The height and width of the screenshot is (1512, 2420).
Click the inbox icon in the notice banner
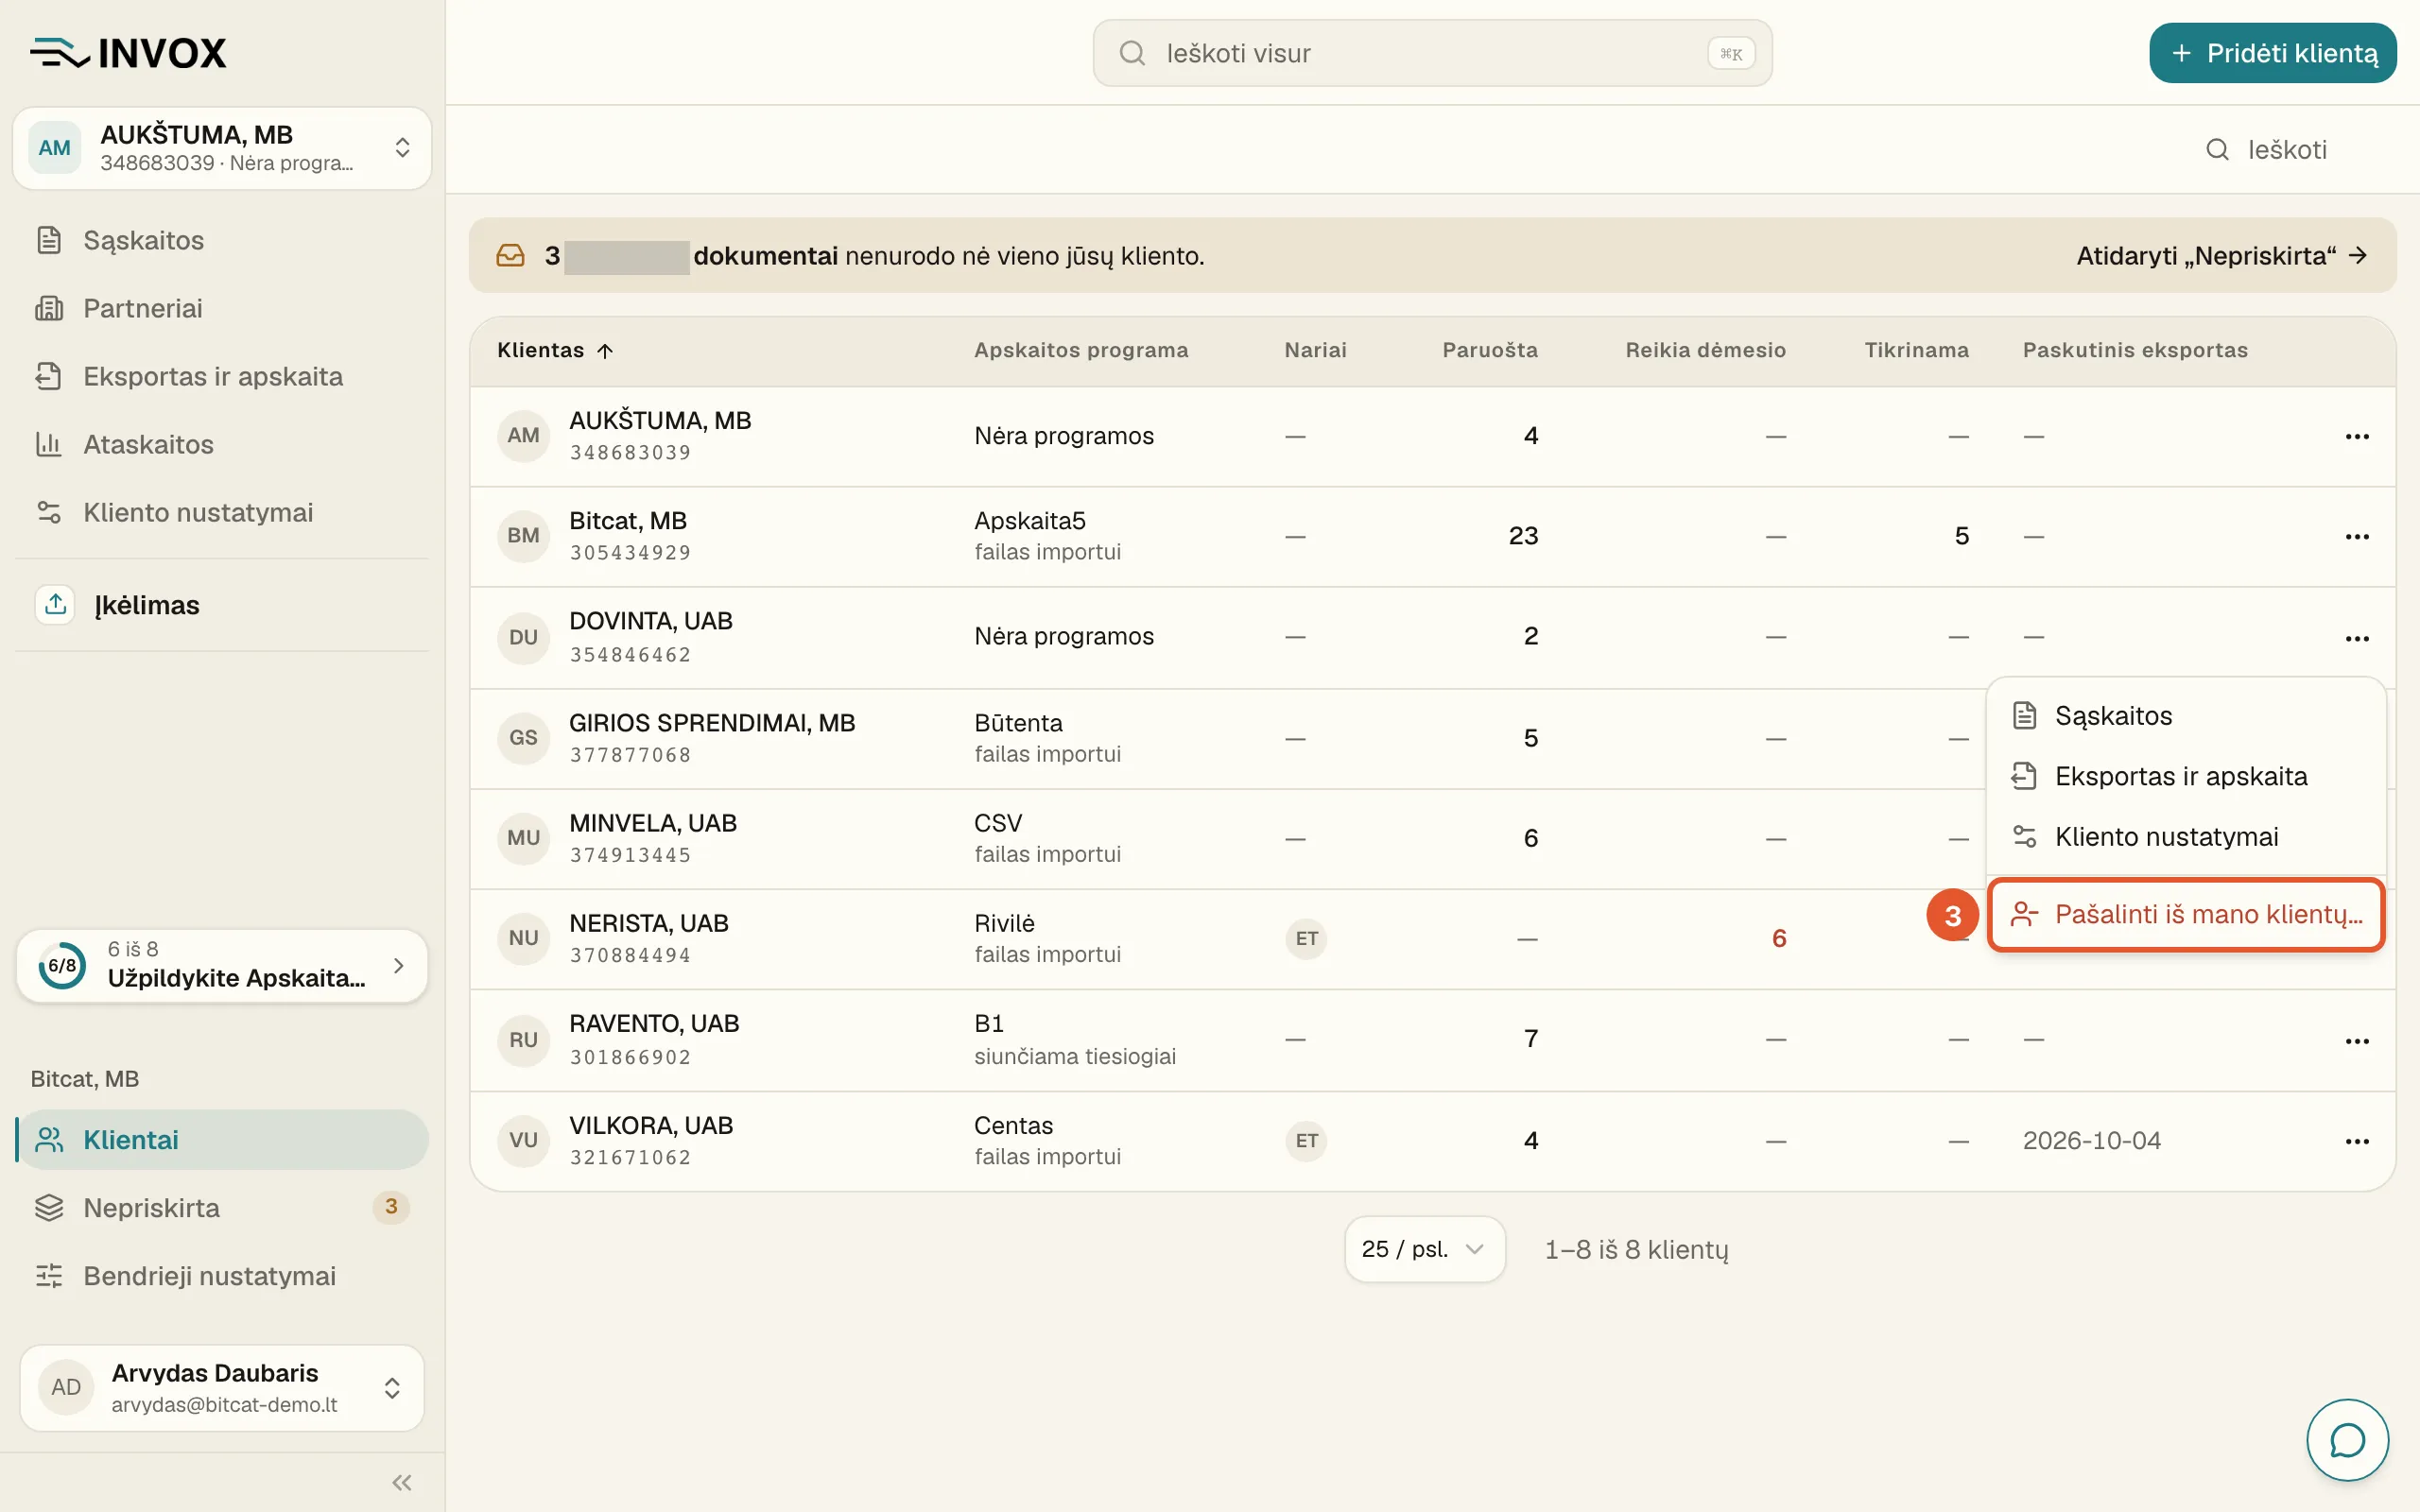[x=511, y=256]
